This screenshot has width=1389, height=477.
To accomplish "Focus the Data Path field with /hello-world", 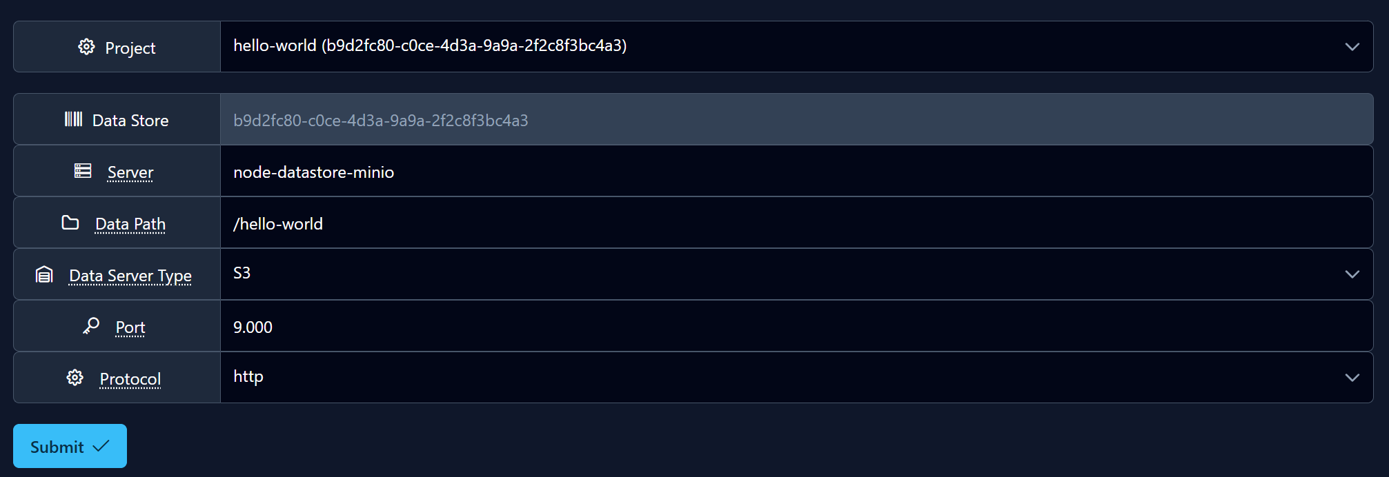I will click(x=796, y=223).
